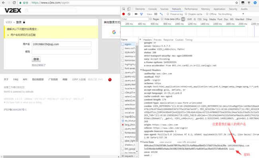Stop recording network log with red button

click(x=124, y=14)
